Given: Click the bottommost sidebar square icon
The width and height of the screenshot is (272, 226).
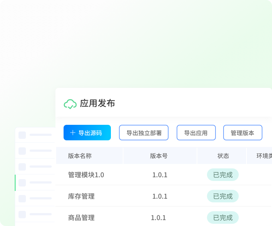Looking at the screenshot, I should click(22, 214).
